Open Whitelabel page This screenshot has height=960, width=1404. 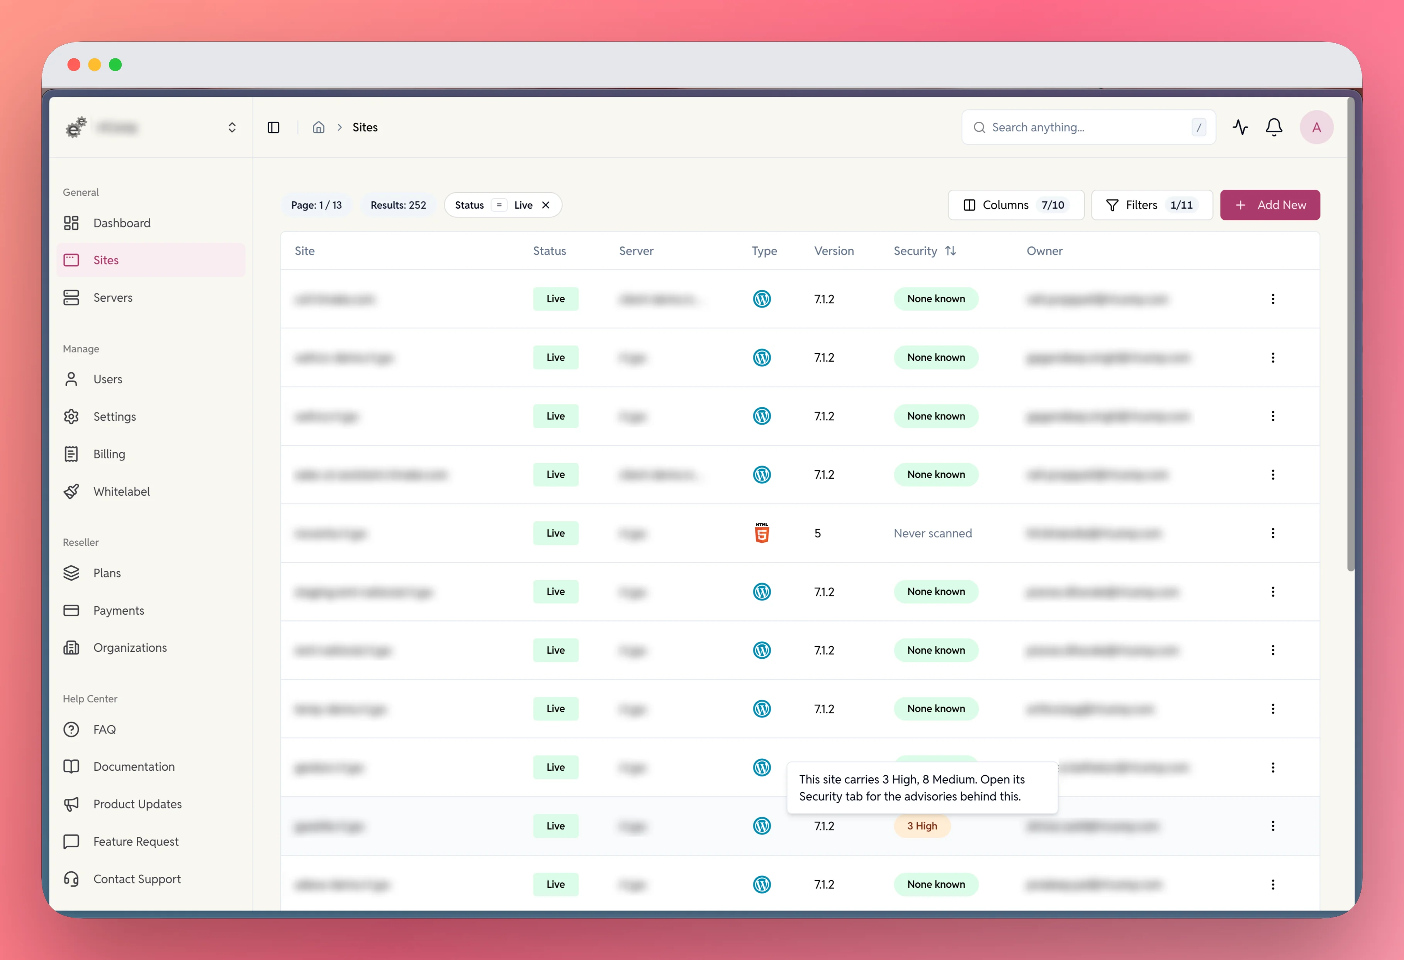pyautogui.click(x=150, y=491)
